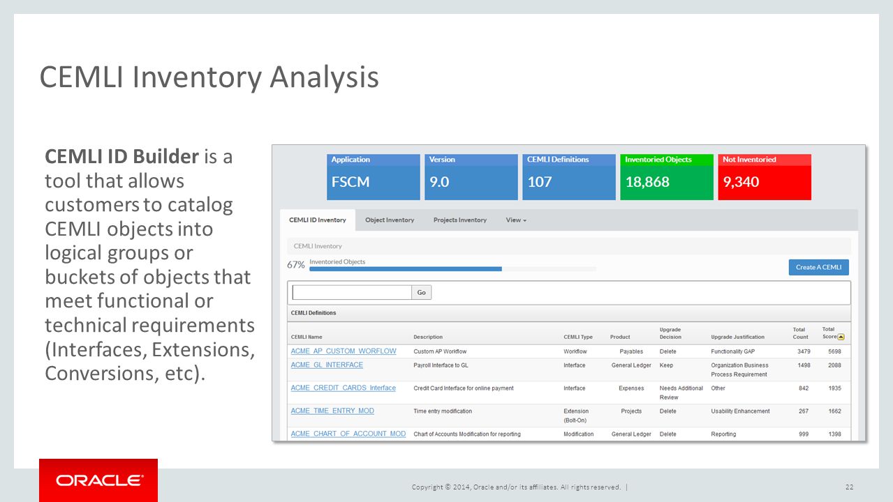Select the Custom AP Workflow description cell
The height and width of the screenshot is (502, 893).
click(x=440, y=351)
